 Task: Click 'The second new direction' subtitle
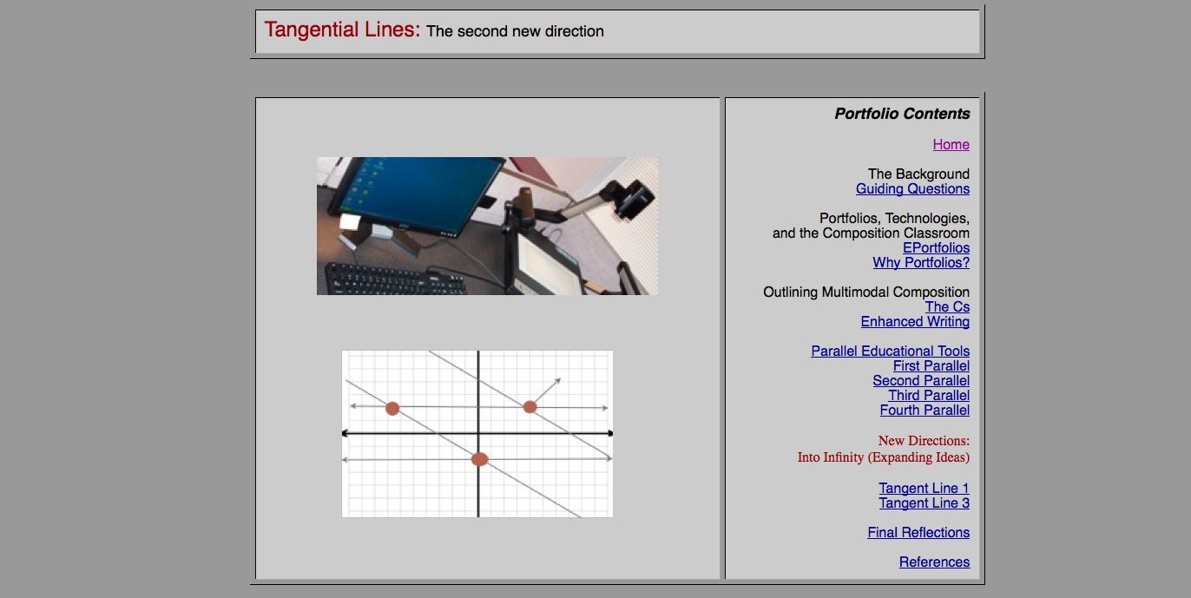[515, 31]
